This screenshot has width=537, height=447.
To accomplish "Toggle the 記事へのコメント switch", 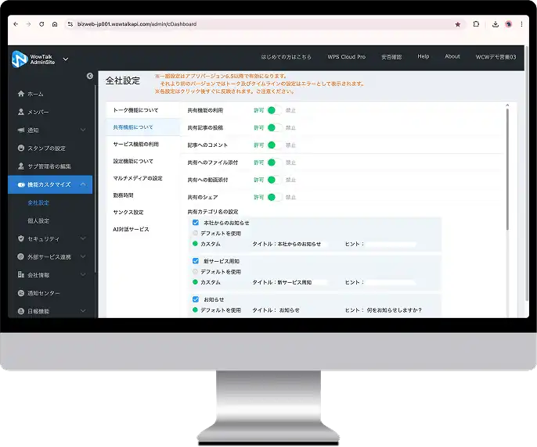I will point(275,145).
